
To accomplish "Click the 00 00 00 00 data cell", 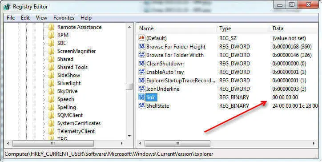I will [x=285, y=97].
